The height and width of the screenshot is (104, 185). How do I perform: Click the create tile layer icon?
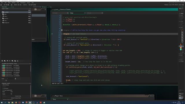8,61
